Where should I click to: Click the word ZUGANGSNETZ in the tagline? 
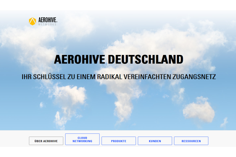point(194,77)
